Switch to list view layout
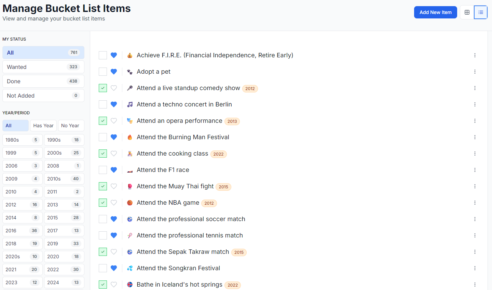The width and height of the screenshot is (492, 290). click(481, 12)
